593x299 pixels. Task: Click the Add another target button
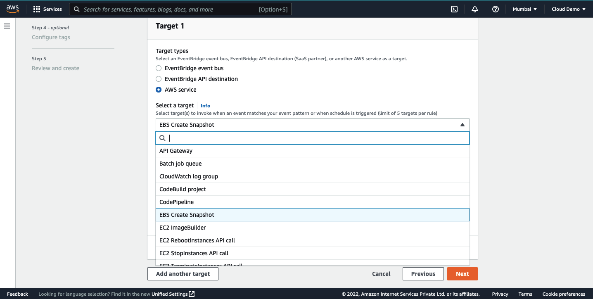183,274
